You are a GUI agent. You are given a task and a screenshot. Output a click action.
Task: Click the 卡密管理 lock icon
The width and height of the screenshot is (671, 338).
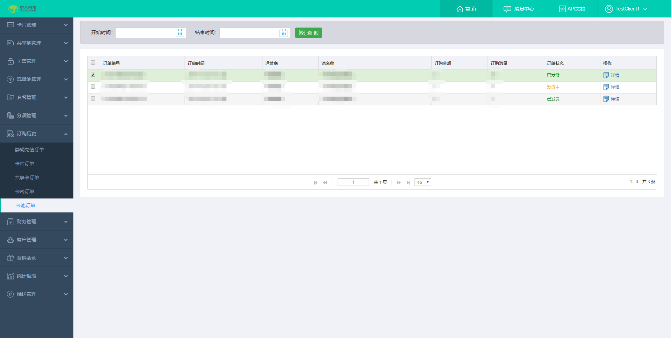coord(10,61)
